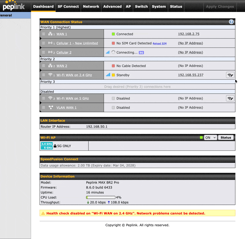Click the 5G ONLY SSID name
This screenshot has height=239, width=245.
(64, 146)
